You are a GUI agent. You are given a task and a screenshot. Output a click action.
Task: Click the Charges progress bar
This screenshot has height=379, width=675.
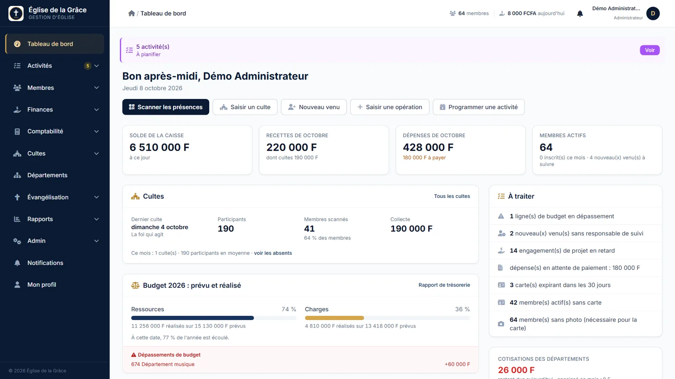(387, 318)
